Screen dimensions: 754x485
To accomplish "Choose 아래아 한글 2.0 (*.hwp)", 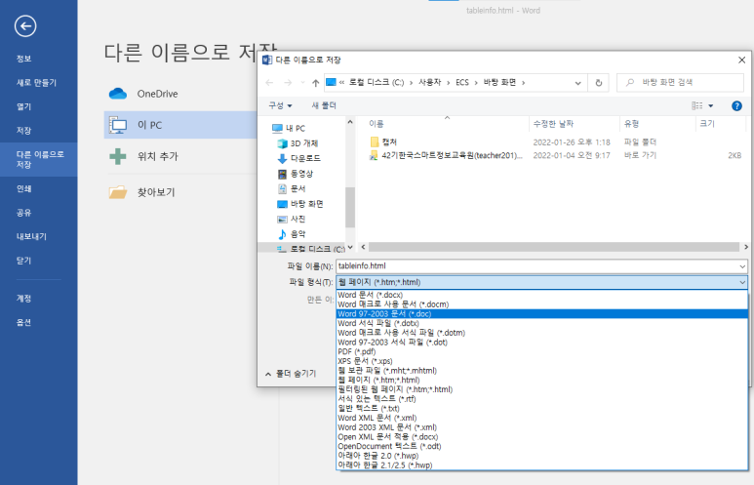I will (x=542, y=456).
